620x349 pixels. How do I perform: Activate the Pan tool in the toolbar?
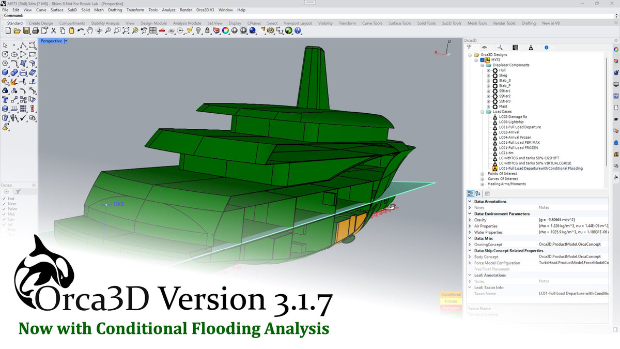89,31
